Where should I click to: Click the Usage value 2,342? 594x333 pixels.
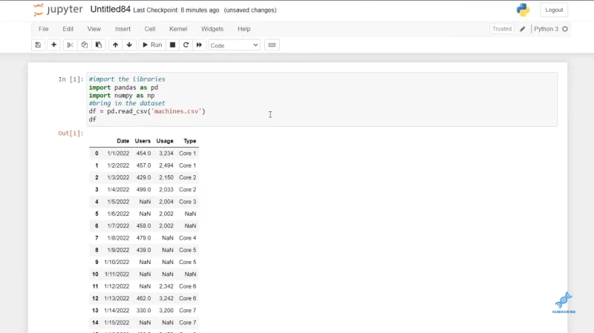(x=166, y=286)
